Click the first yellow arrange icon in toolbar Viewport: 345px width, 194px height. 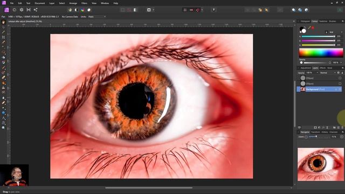[260, 10]
